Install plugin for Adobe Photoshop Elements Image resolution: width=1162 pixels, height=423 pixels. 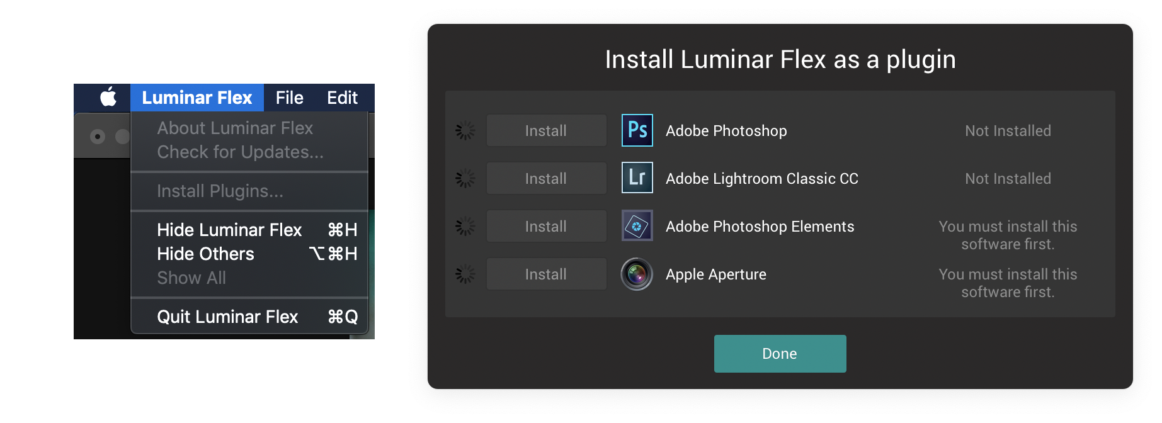pyautogui.click(x=546, y=226)
